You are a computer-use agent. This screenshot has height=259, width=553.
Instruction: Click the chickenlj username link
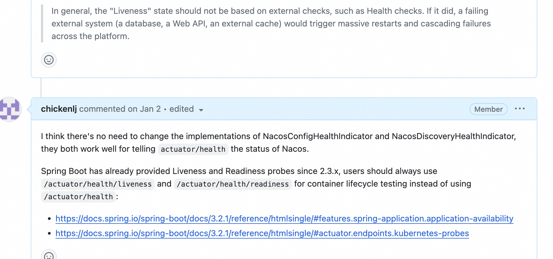point(59,109)
